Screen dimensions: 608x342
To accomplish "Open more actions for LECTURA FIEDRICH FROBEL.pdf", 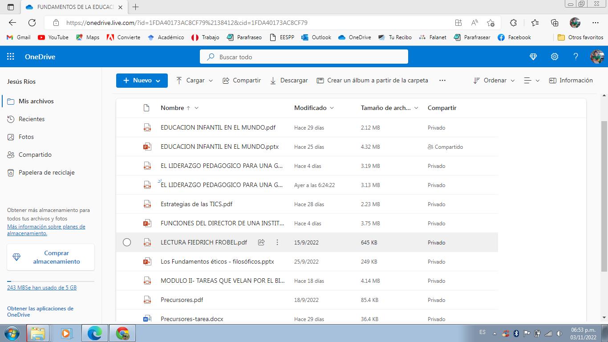I will (x=277, y=242).
